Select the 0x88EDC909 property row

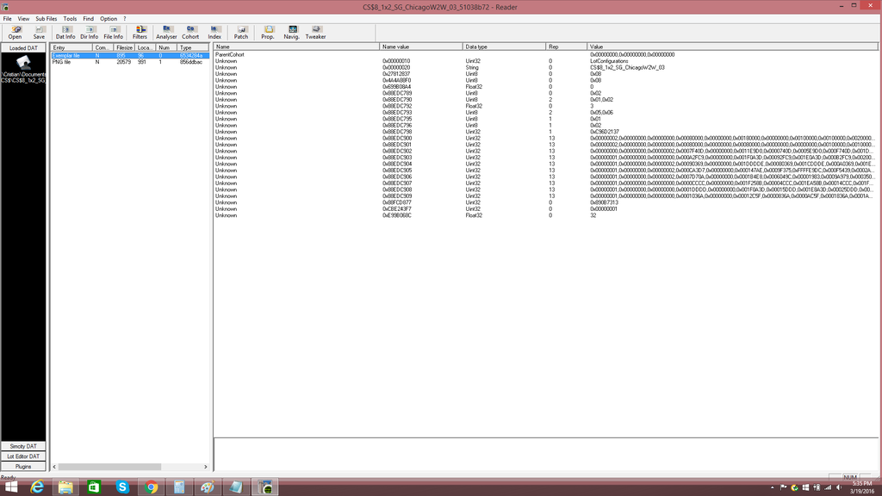tap(545, 195)
